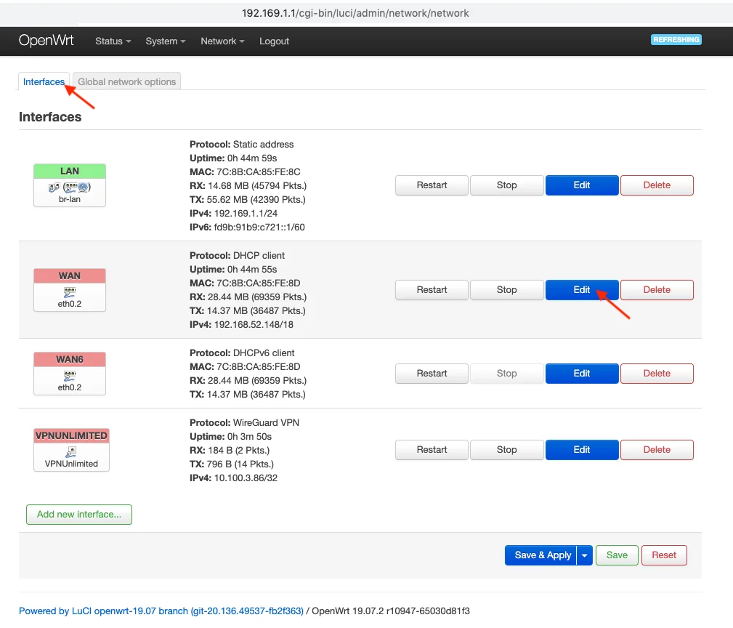Viewport: 733px width, 628px height.
Task: Click the eth0.2 port icon under WAN
Action: [x=70, y=291]
